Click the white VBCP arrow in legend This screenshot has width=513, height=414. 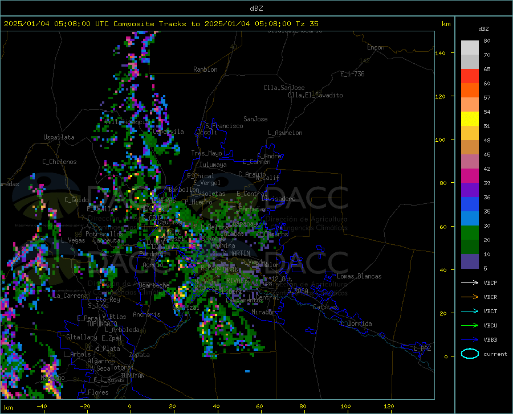[x=470, y=282]
